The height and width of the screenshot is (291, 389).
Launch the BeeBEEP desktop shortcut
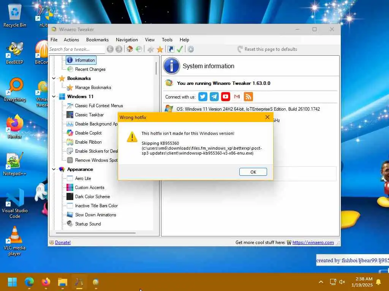point(15,53)
